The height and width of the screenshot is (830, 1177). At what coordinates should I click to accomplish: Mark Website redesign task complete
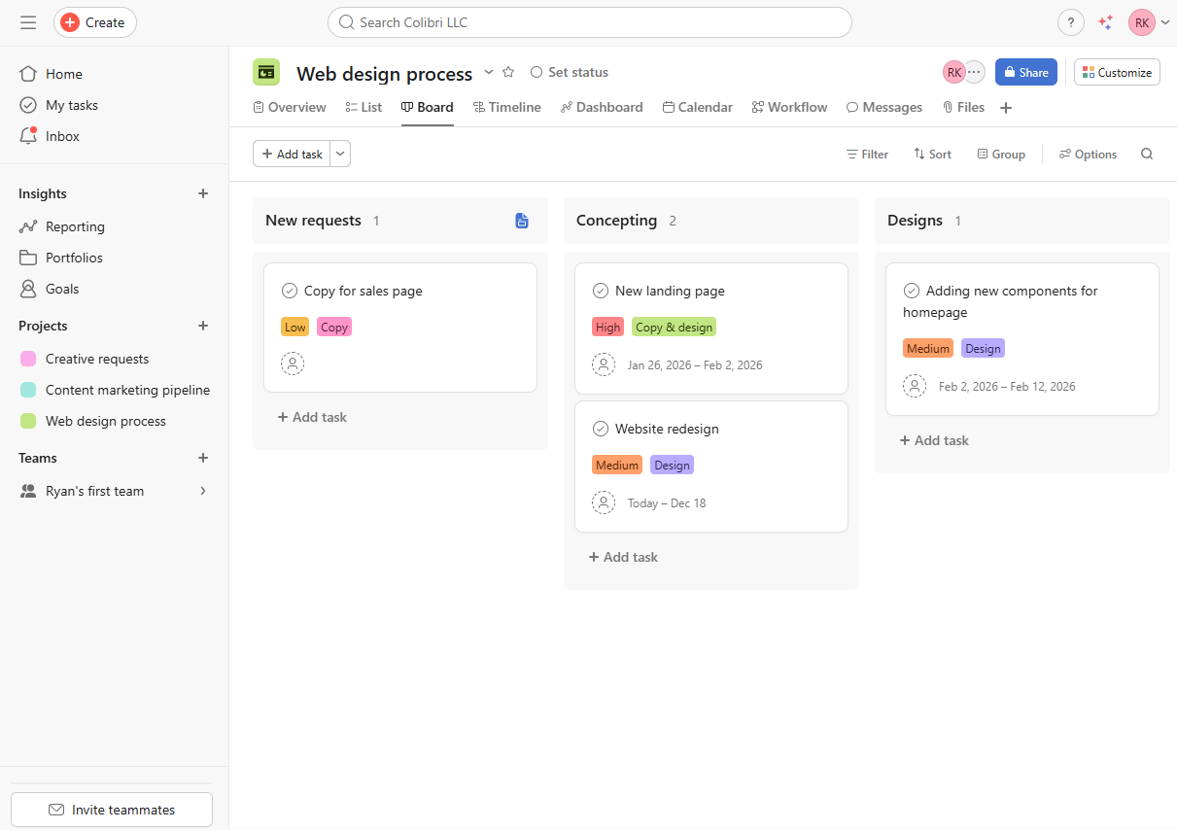click(600, 428)
